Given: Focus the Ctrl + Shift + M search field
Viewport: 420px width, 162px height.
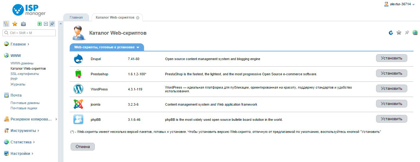Looking at the screenshot, I should pyautogui.click(x=29, y=33).
